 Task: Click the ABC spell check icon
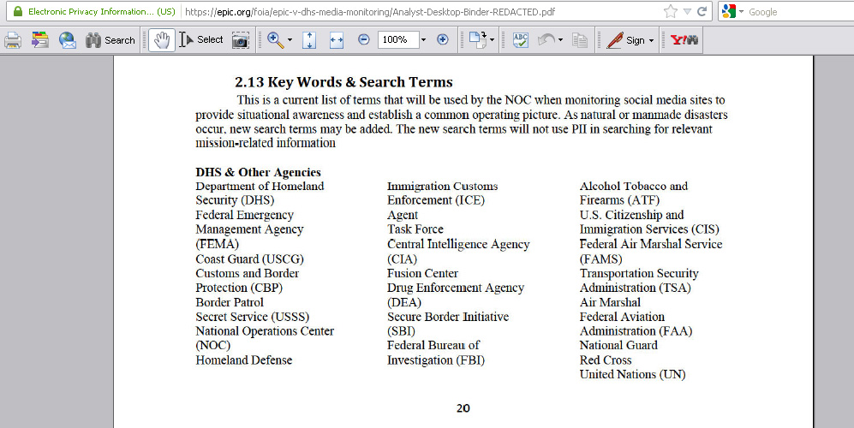point(521,40)
